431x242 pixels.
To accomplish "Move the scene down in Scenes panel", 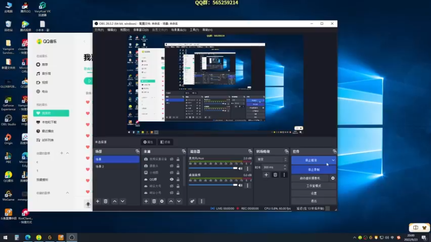I will [x=123, y=201].
